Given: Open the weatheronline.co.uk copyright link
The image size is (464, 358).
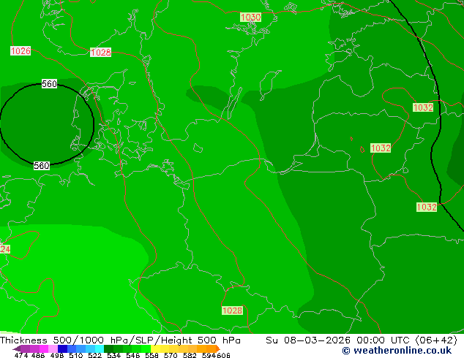Looking at the screenshot, I should click(397, 351).
